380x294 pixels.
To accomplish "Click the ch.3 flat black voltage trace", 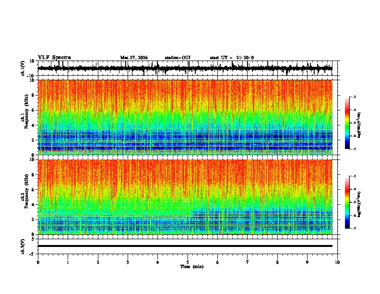I will (x=185, y=246).
